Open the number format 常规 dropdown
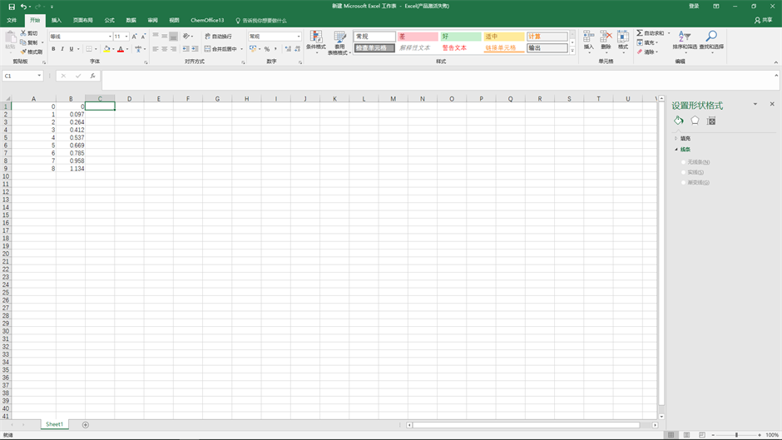 pyautogui.click(x=299, y=37)
